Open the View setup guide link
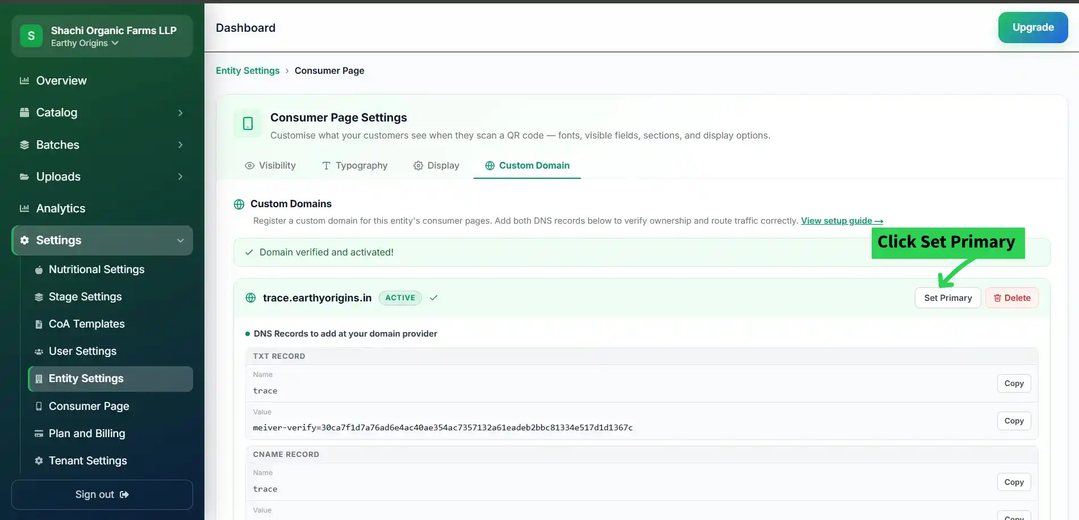The image size is (1079, 520). click(x=842, y=221)
